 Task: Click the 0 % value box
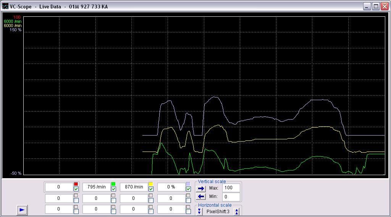point(171,187)
